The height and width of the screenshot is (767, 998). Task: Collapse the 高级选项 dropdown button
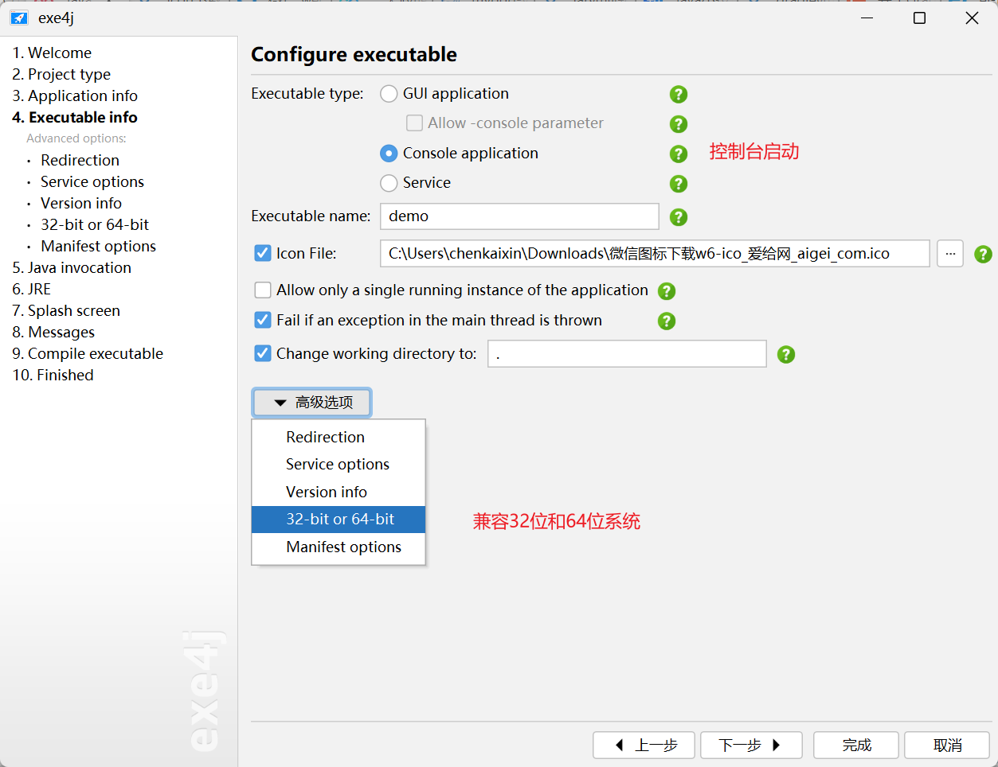point(311,403)
